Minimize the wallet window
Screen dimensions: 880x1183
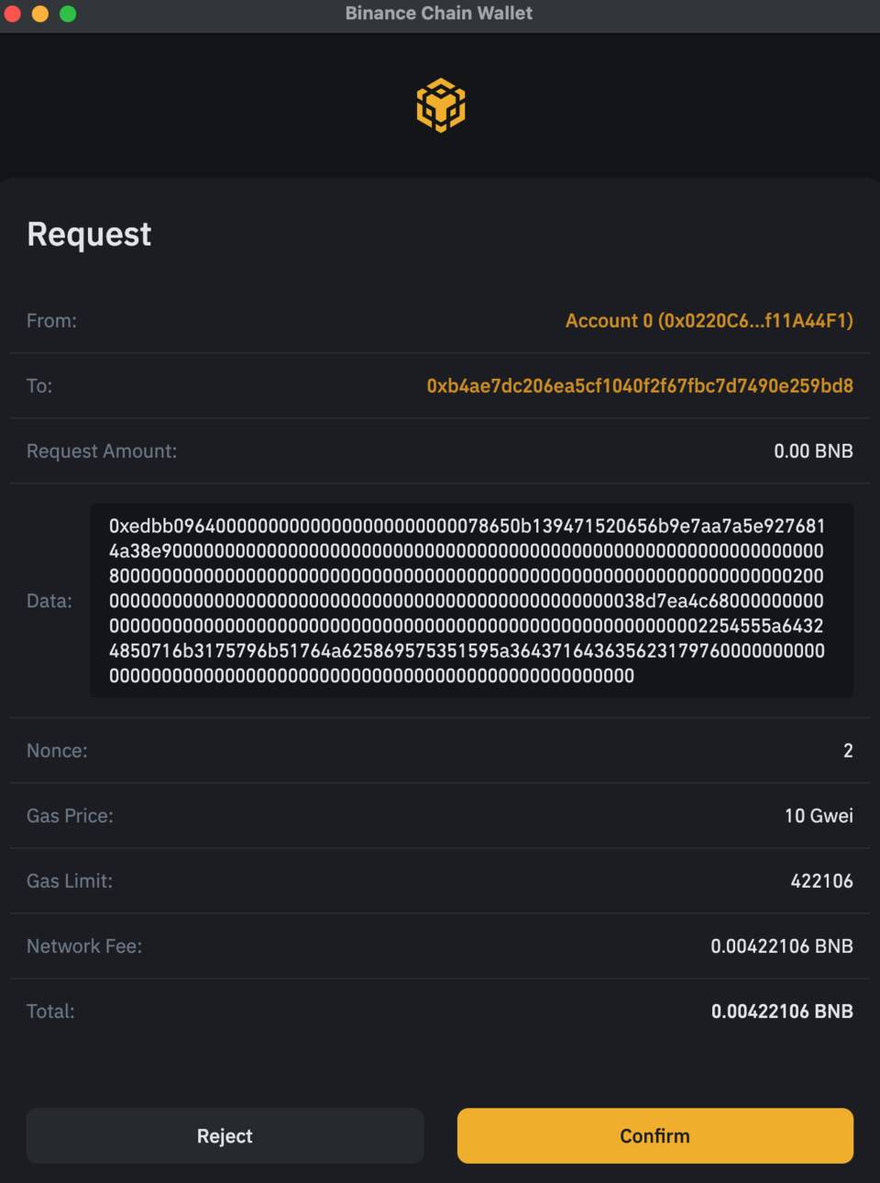point(39,14)
